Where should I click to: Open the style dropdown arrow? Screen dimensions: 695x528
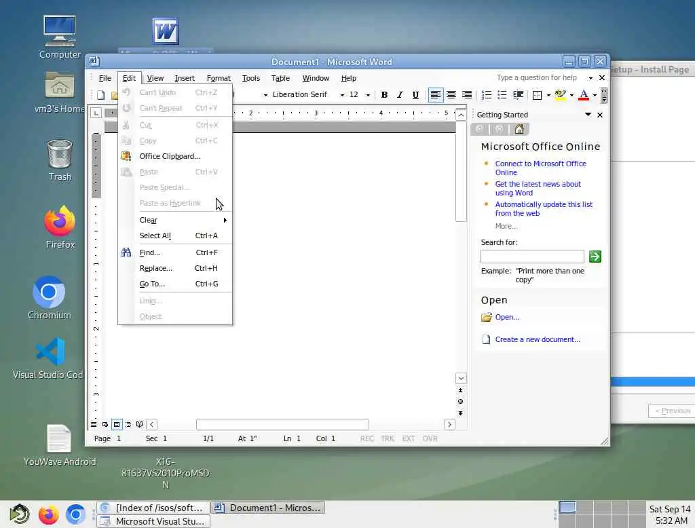265,95
